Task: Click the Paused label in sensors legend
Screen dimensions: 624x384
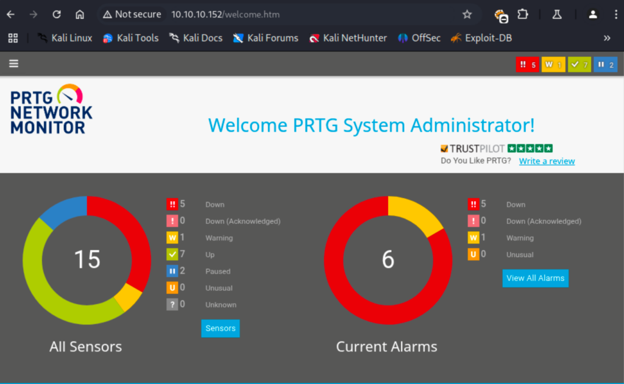Action: coord(218,271)
